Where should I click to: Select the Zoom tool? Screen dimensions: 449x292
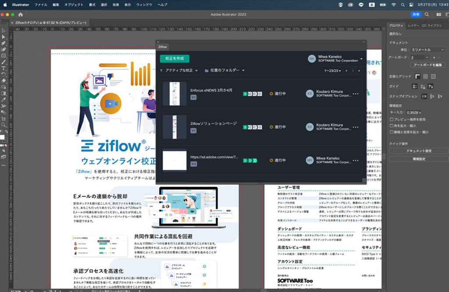coord(4,125)
